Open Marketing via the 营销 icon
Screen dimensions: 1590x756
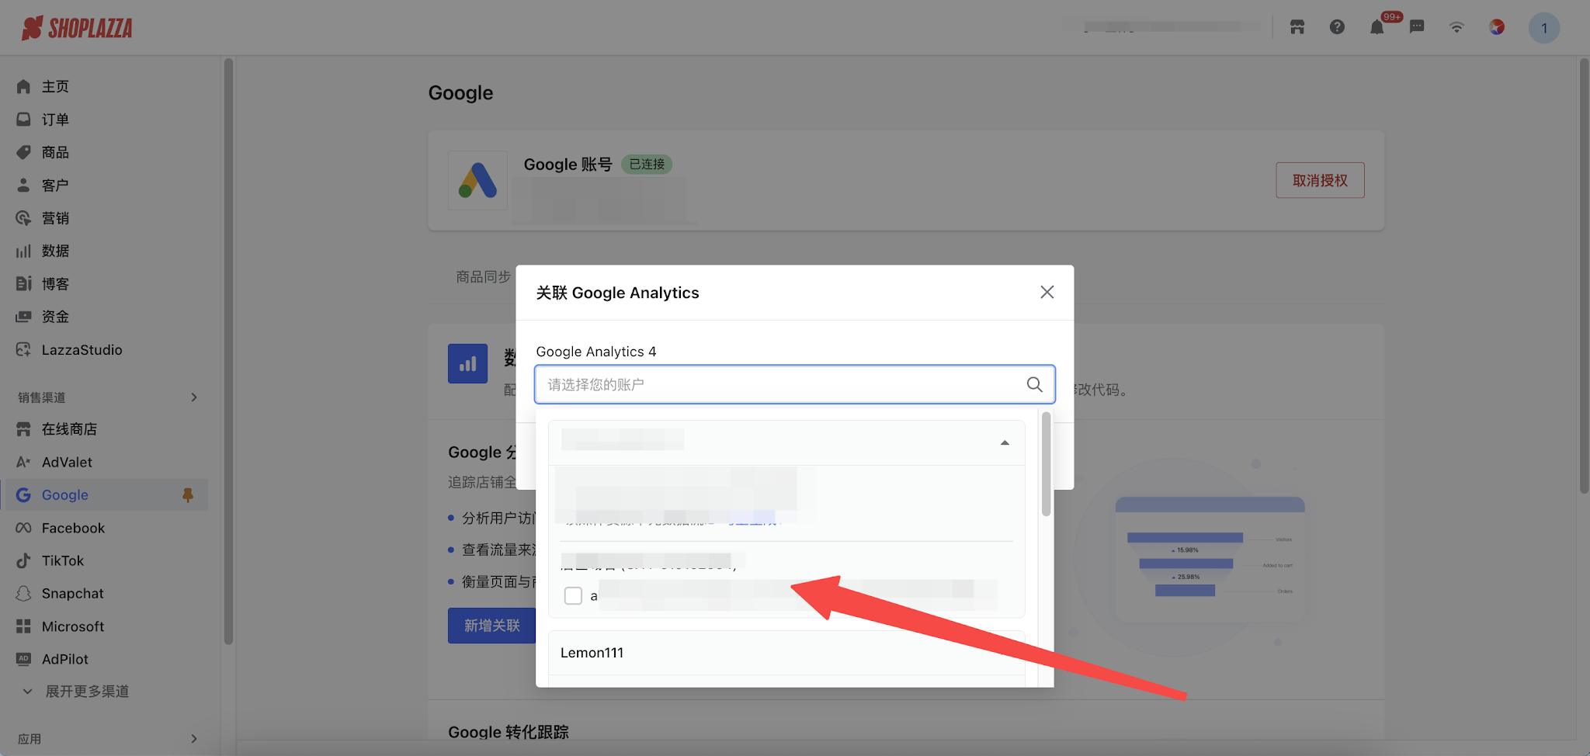(x=23, y=218)
